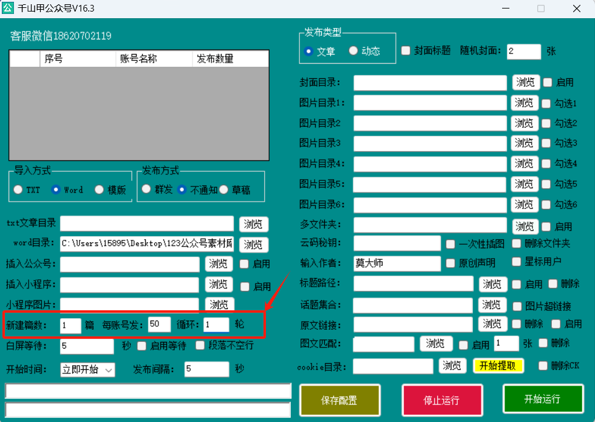This screenshot has height=422, width=595.
Task: Toggle the 删除文件夹 checkbox
Action: tap(517, 243)
